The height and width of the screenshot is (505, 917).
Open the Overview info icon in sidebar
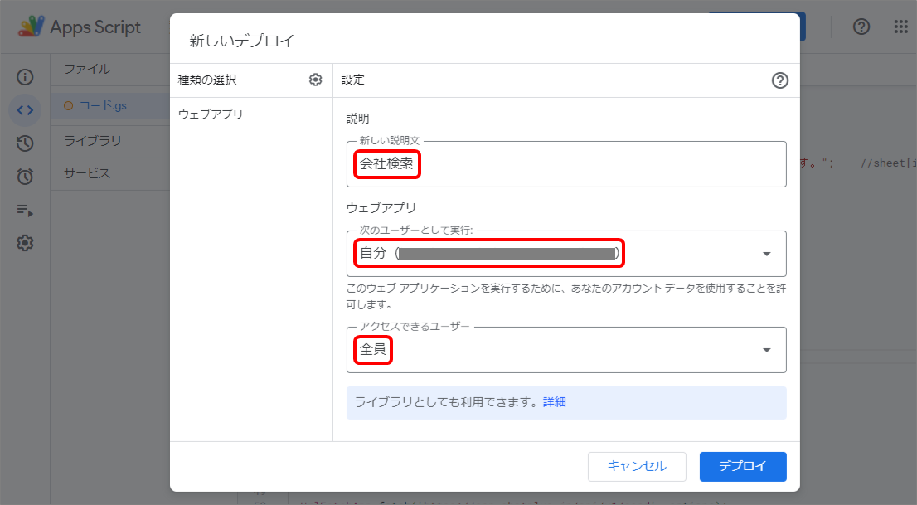coord(25,76)
